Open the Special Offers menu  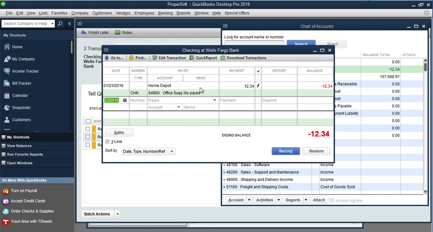(x=237, y=13)
